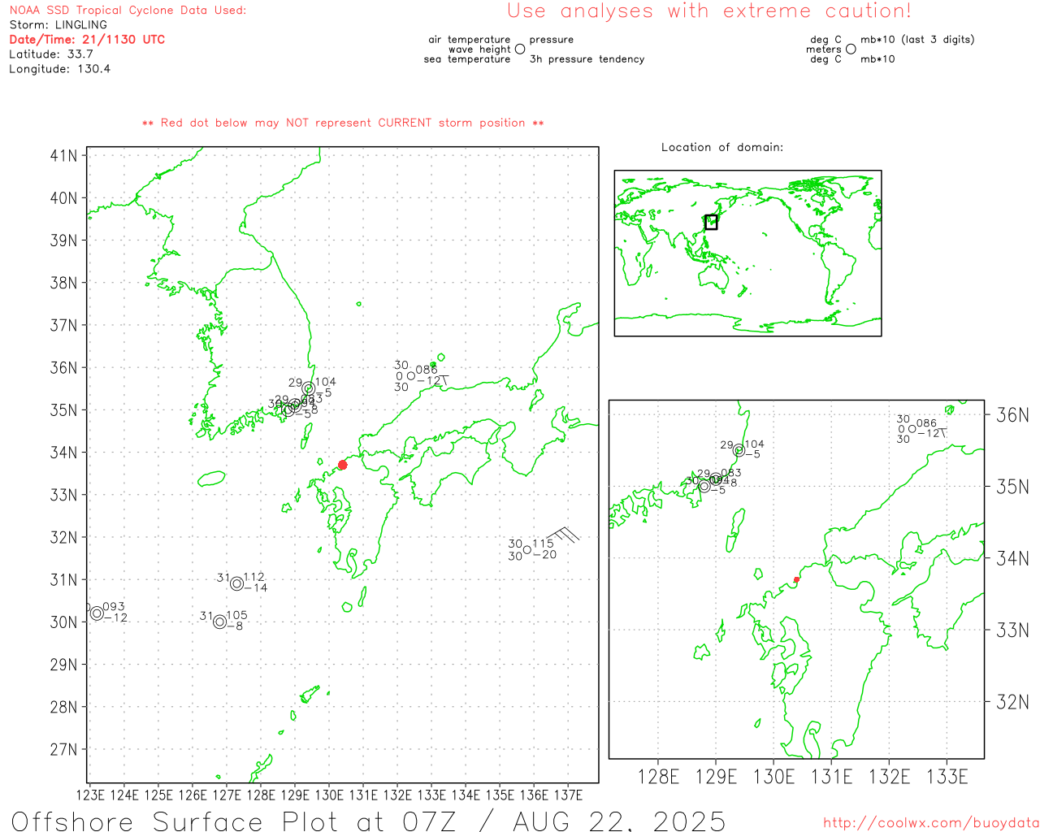This screenshot has width=1040, height=832.
Task: Click 'Use analyses with extreme caution!' heading
Action: click(x=709, y=11)
